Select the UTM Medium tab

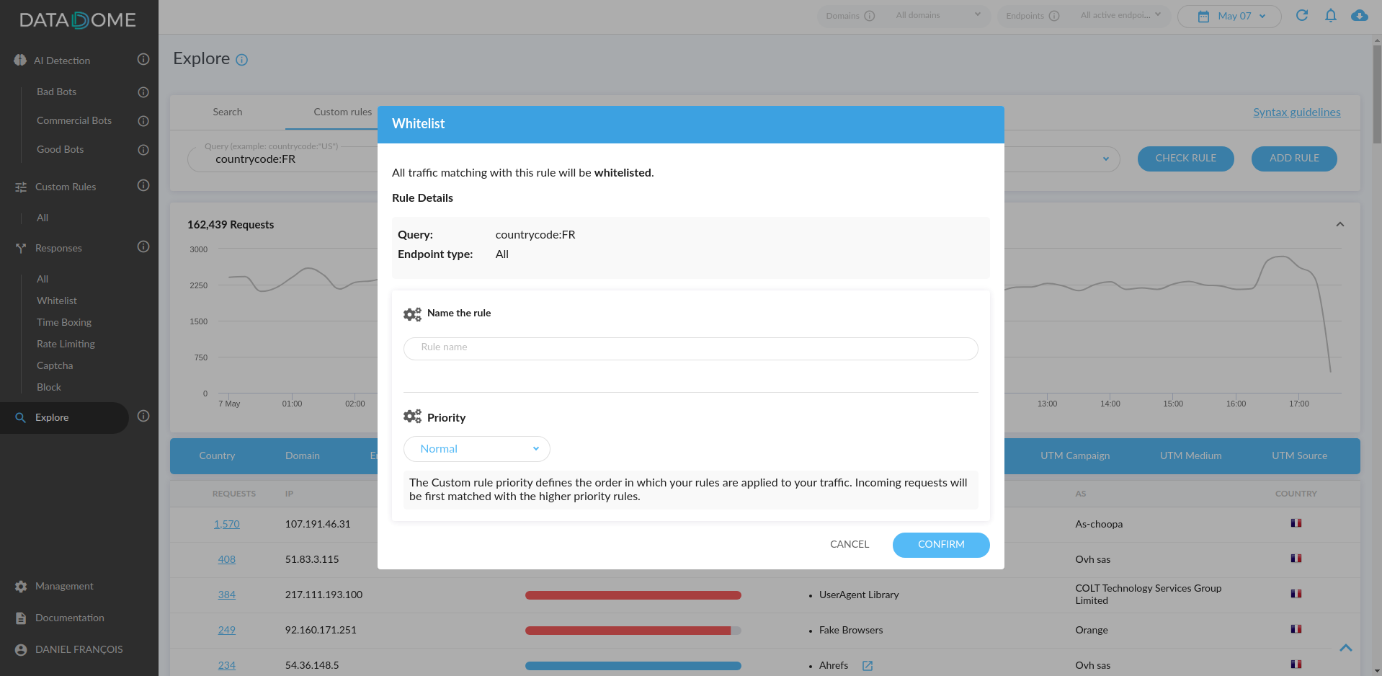tap(1191, 456)
